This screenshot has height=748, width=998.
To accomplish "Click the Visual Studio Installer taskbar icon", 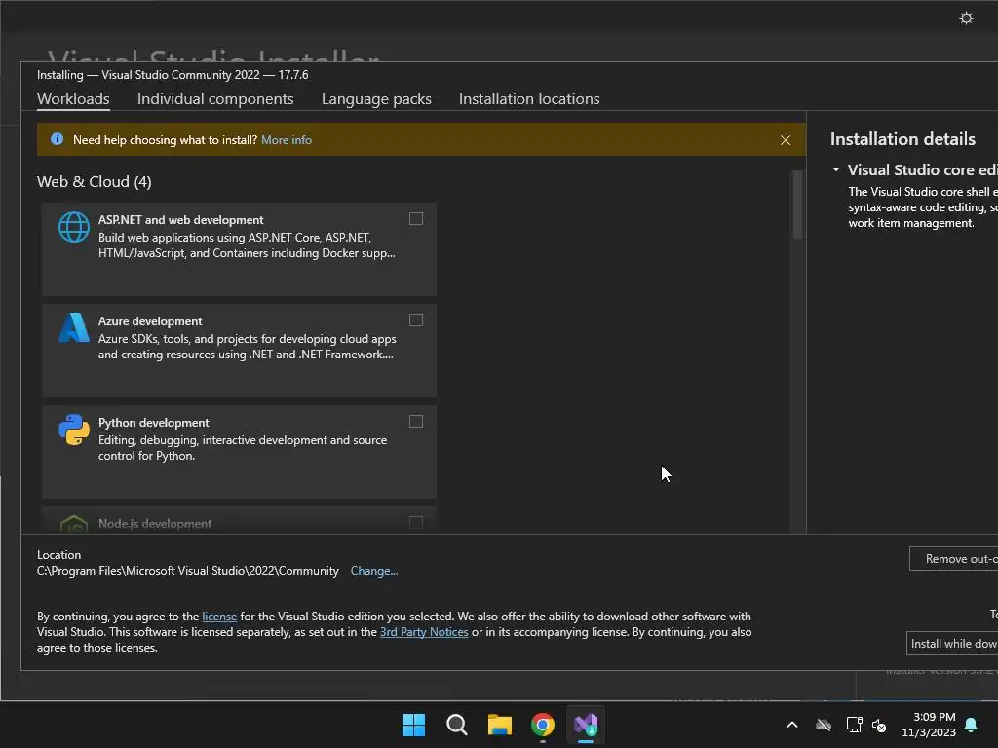I will (586, 725).
